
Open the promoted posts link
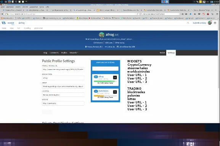(39, 28)
